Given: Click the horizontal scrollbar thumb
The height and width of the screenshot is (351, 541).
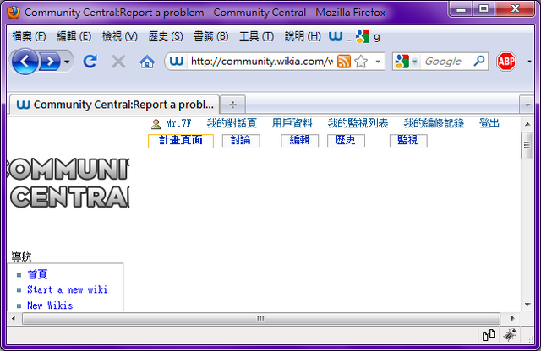Looking at the screenshot, I should (261, 318).
